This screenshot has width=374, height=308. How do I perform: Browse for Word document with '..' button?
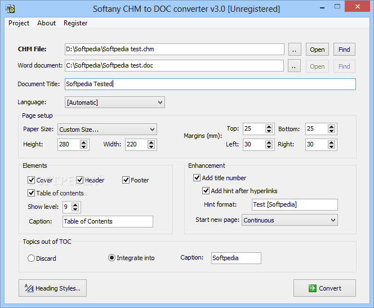point(294,66)
